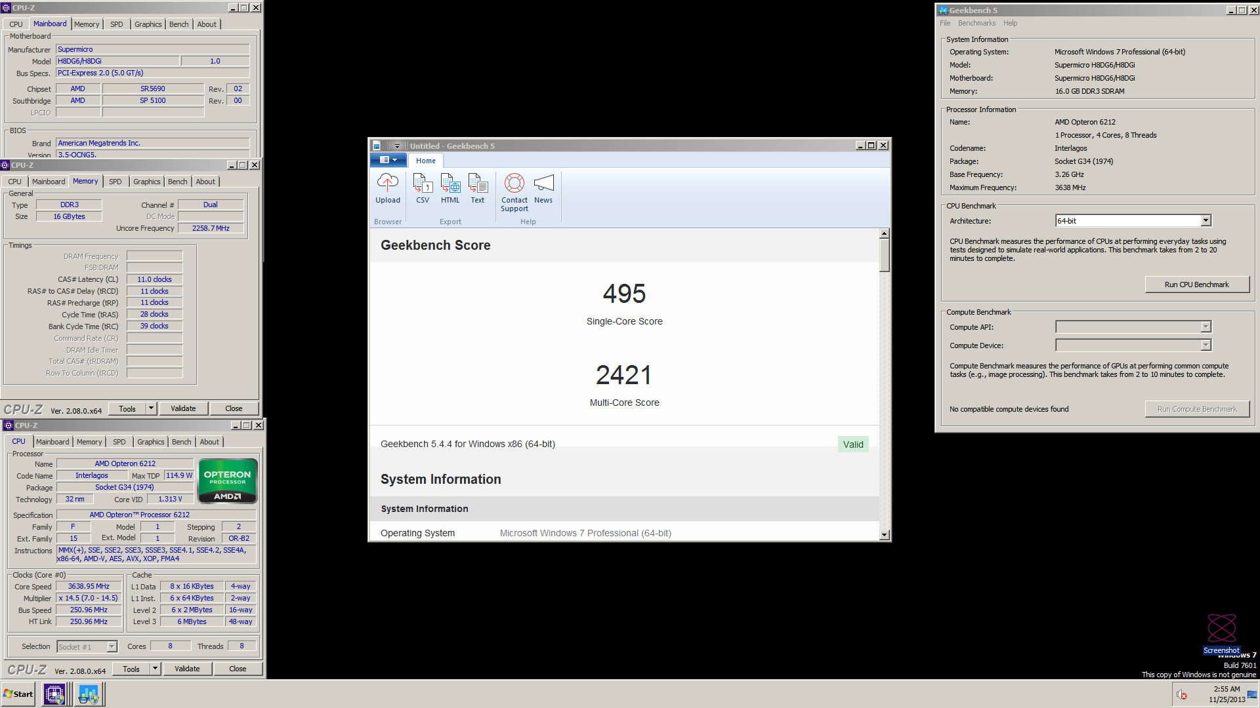1260x708 pixels.
Task: Switch to CPU tab in top CPU-Z window
Action: (x=16, y=24)
